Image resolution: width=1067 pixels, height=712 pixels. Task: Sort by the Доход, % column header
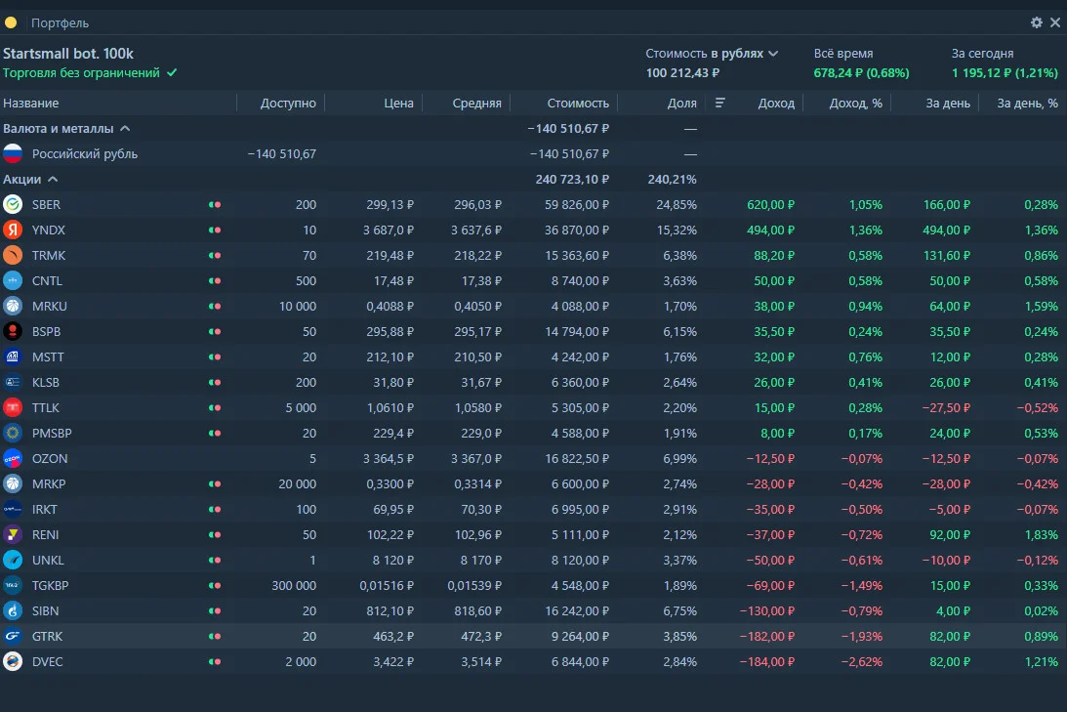point(855,103)
